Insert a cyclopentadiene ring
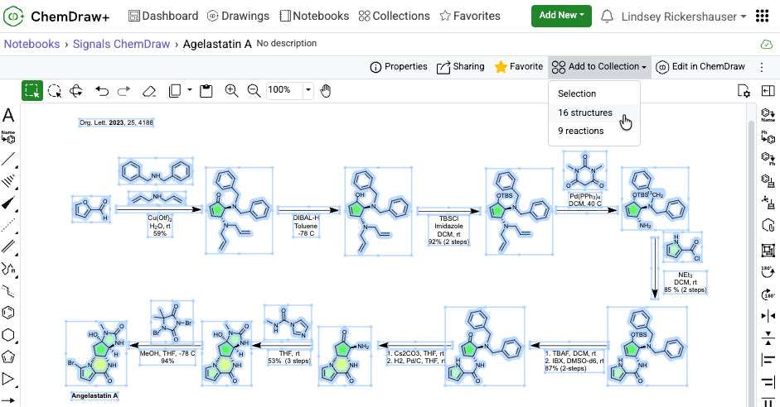Screen dimensions: 780x407 (x=8, y=357)
